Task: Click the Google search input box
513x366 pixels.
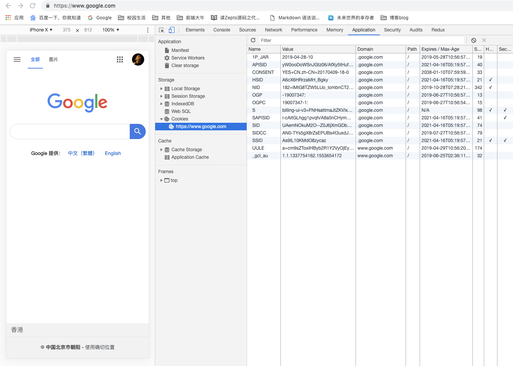Action: click(x=70, y=131)
